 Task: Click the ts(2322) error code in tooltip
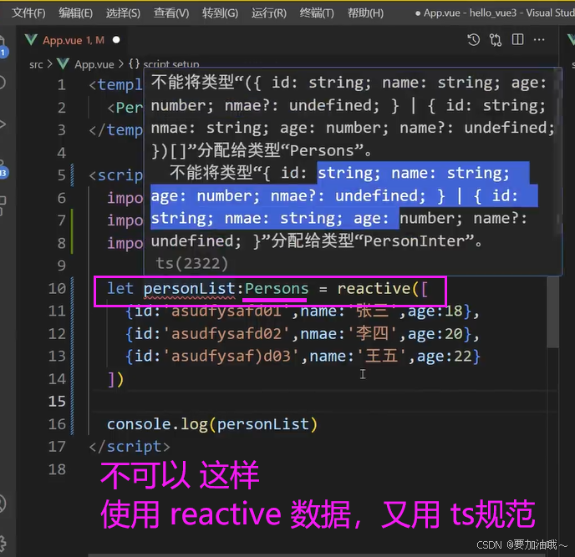point(191,264)
